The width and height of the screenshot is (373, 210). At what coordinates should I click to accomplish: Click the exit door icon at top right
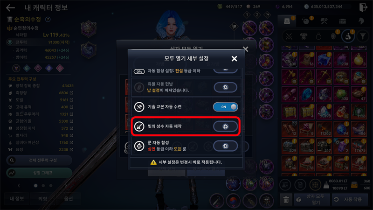(x=363, y=7)
